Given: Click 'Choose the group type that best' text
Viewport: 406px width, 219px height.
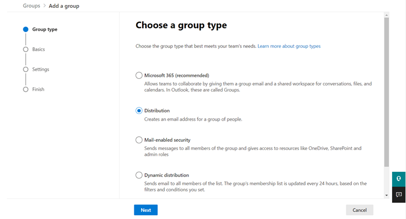Looking at the screenshot, I should 196,46.
